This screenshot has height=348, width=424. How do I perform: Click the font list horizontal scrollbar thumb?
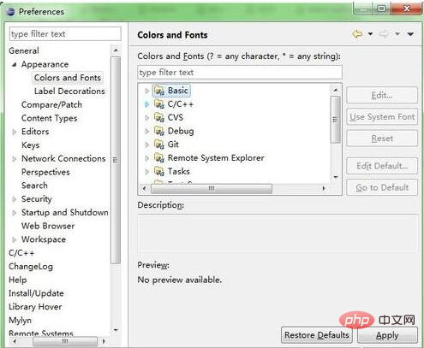pos(212,188)
